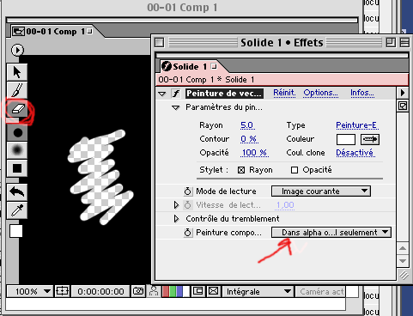Click the region of interest icon
The height and width of the screenshot is (316, 413).
pyautogui.click(x=198, y=291)
